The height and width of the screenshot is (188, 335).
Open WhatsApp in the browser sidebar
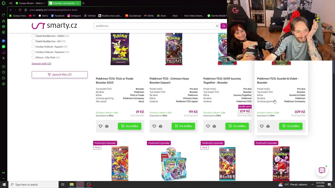coord(3,46)
